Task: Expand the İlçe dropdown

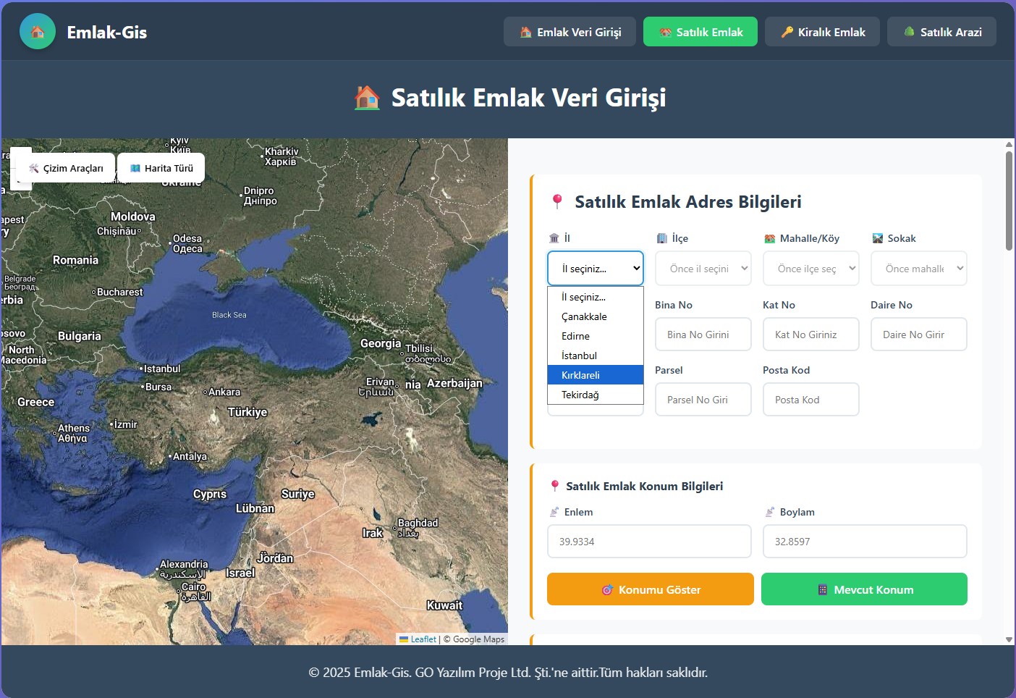Action: click(703, 269)
